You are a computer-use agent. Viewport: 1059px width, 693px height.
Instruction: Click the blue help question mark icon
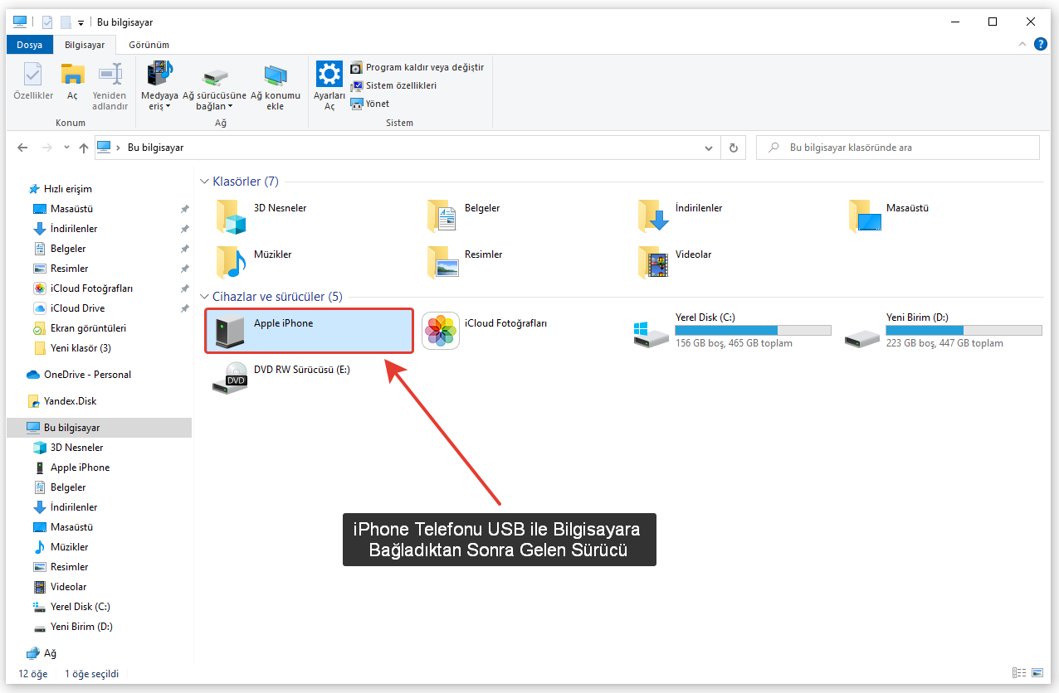[1040, 45]
